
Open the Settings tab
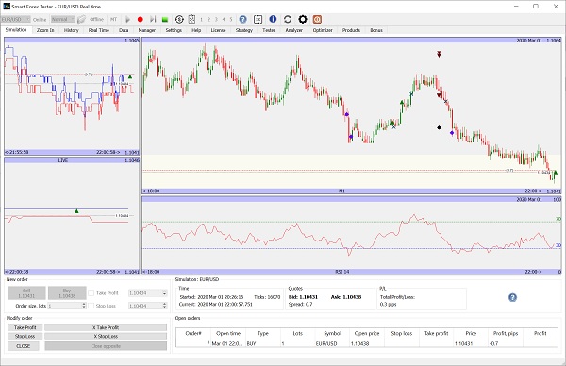click(174, 30)
